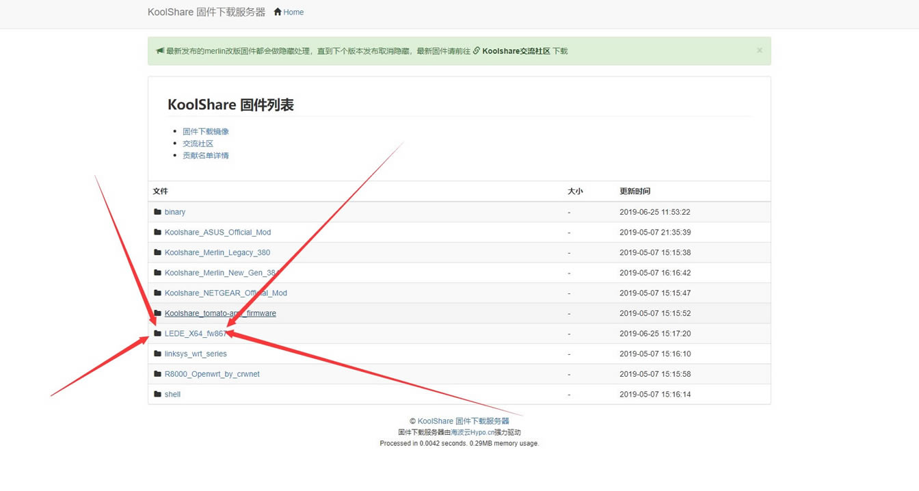This screenshot has height=491, width=919.
Task: Dismiss the green notice banner
Action: [759, 51]
